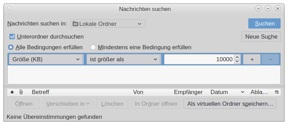Select Mindestens eine Bedingung erfüllen option
The height and width of the screenshot is (125, 288).
coord(93,47)
